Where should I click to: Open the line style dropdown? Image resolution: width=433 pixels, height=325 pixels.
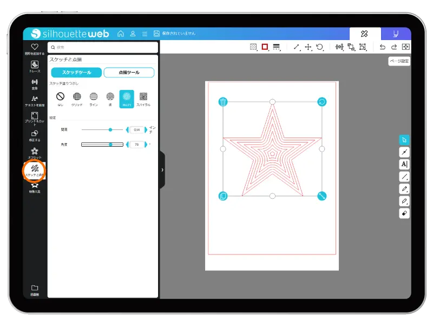[277, 47]
